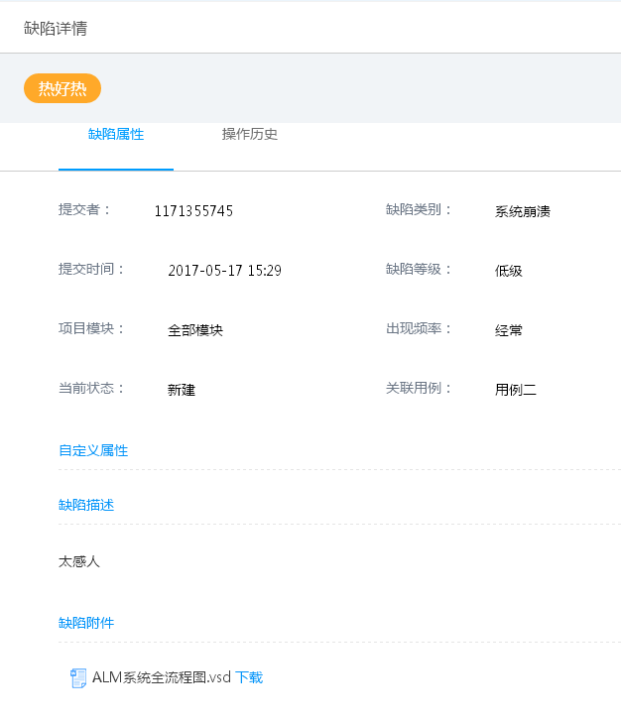Screen dimensions: 621x722
Task: Click the orange 热好热 title badge
Action: coord(62,89)
